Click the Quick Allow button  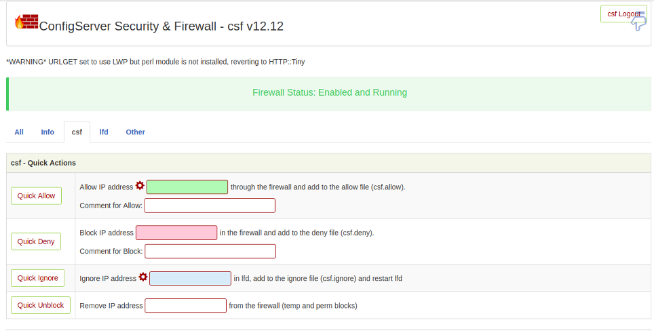coord(36,196)
